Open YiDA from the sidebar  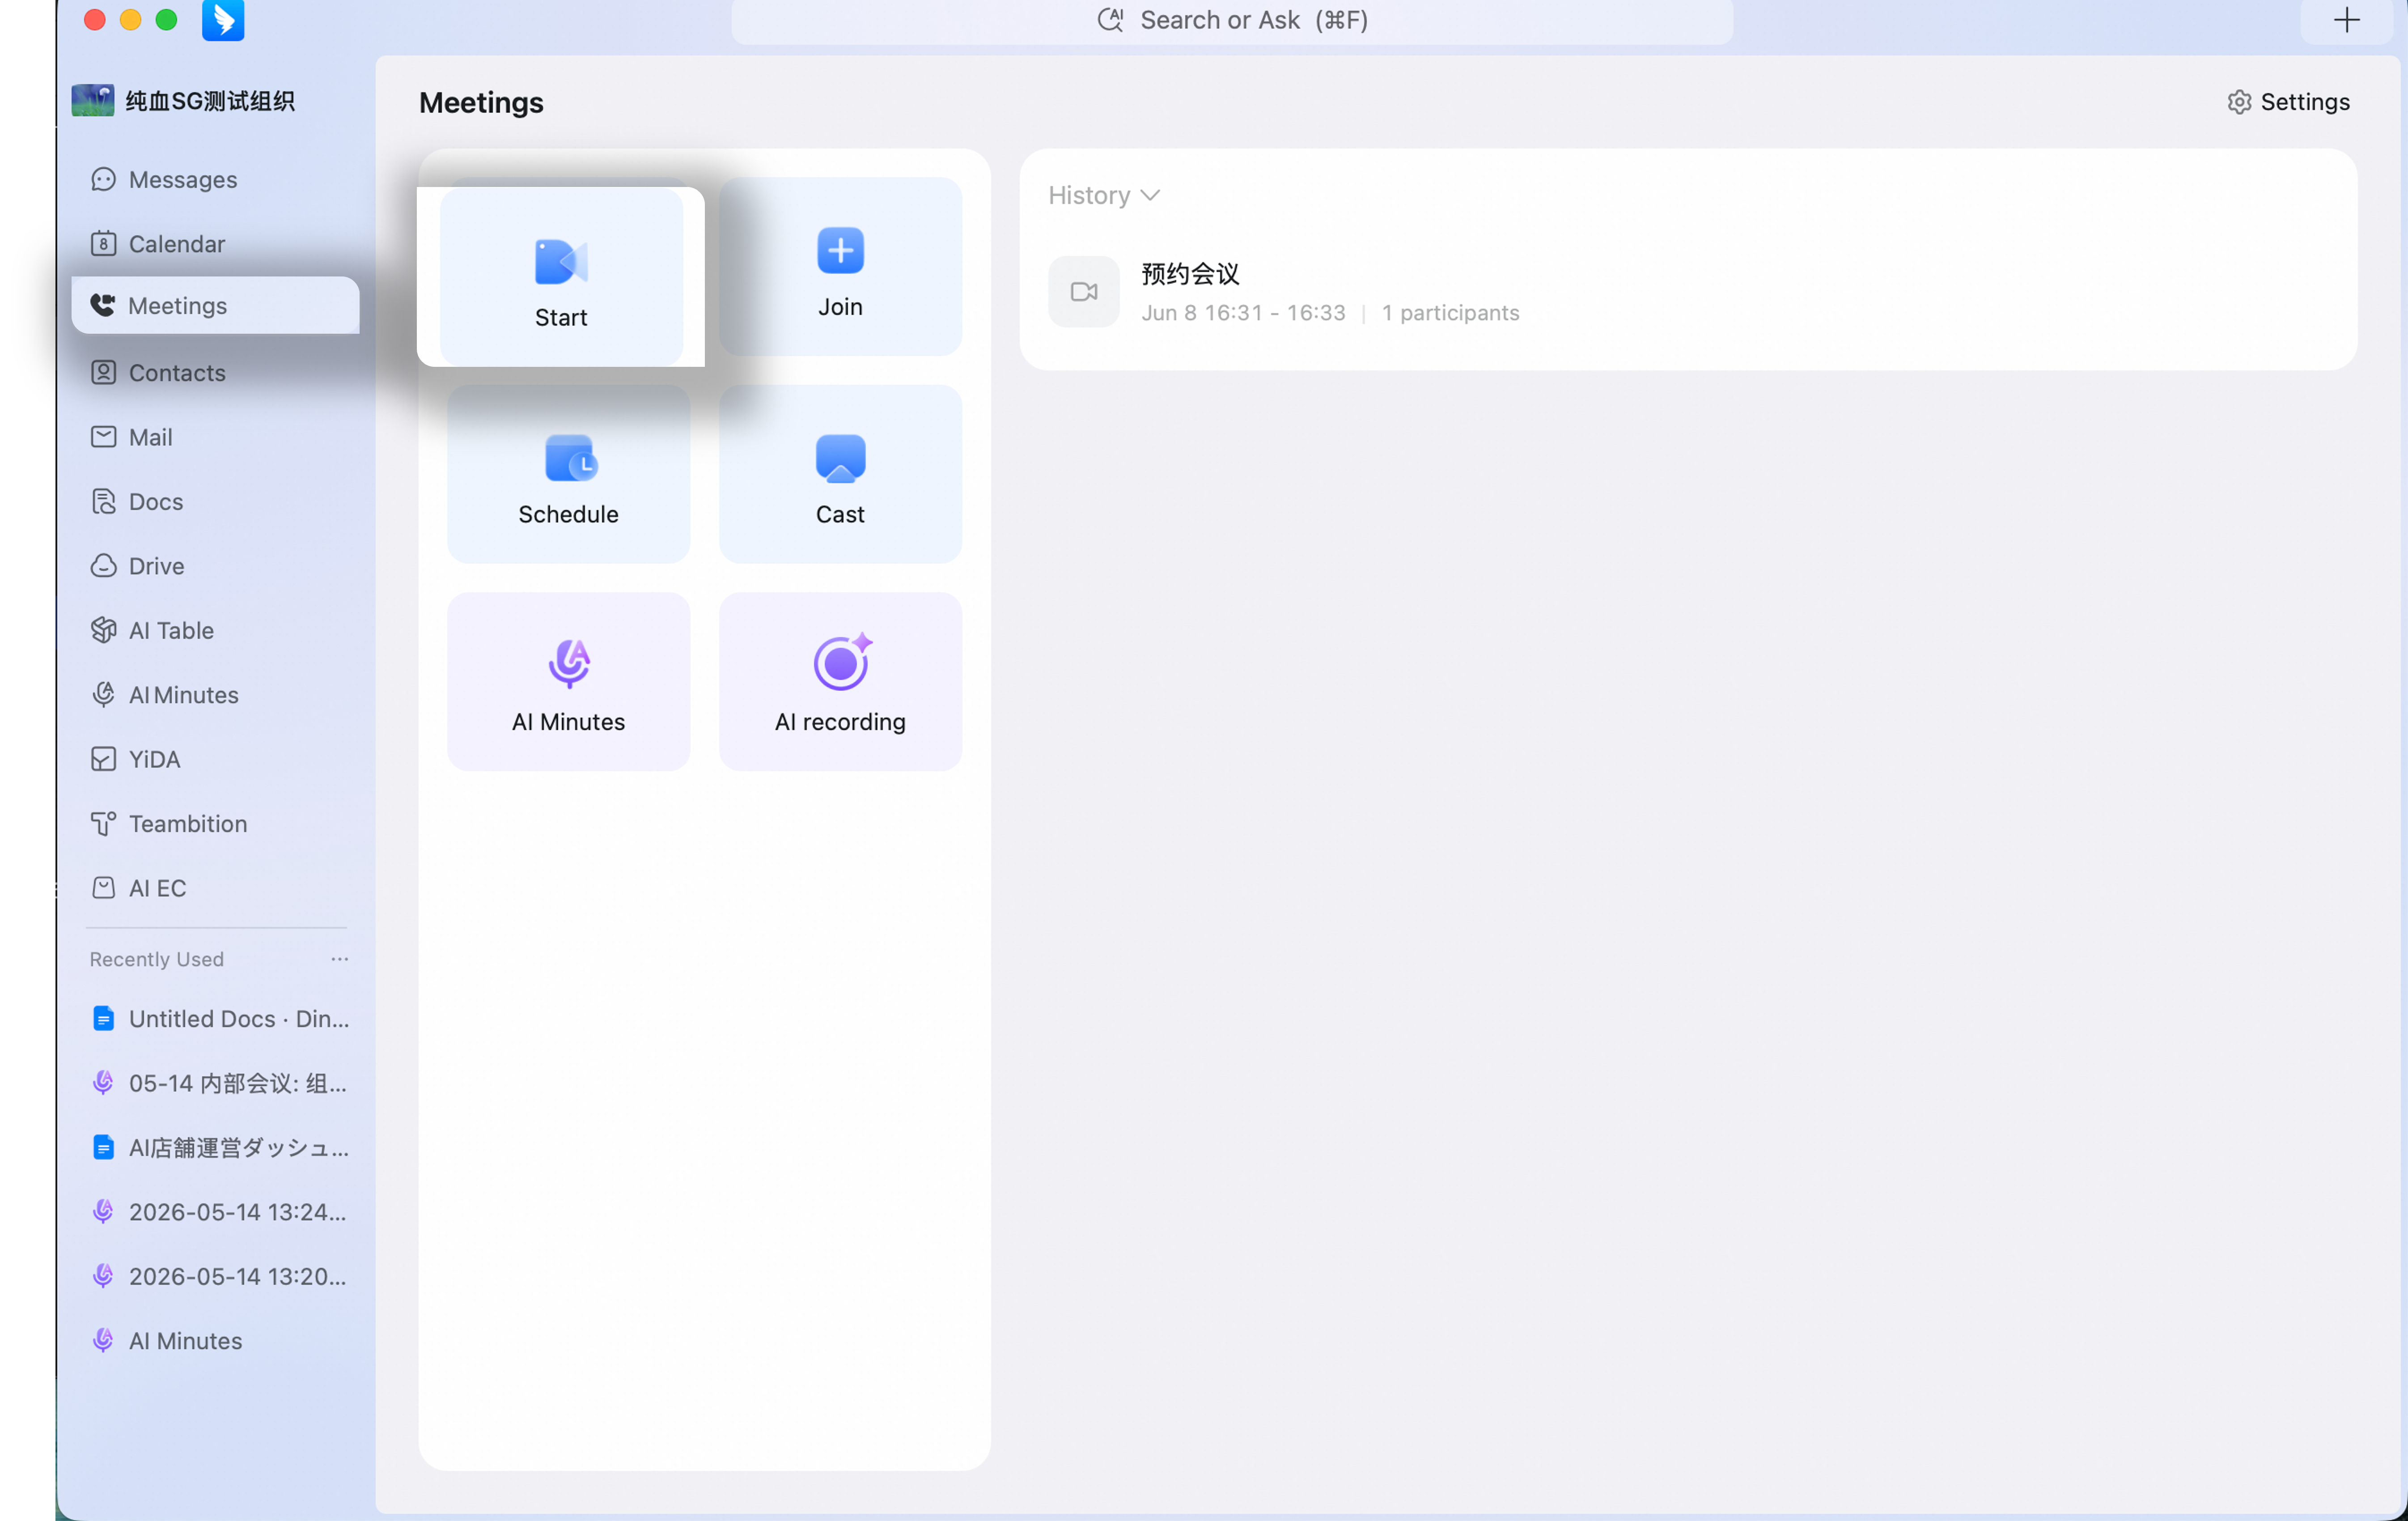tap(216, 759)
